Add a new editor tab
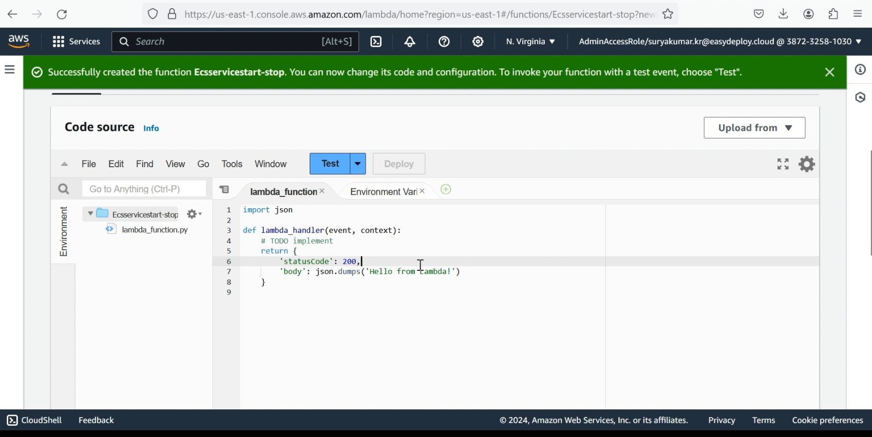 (447, 190)
